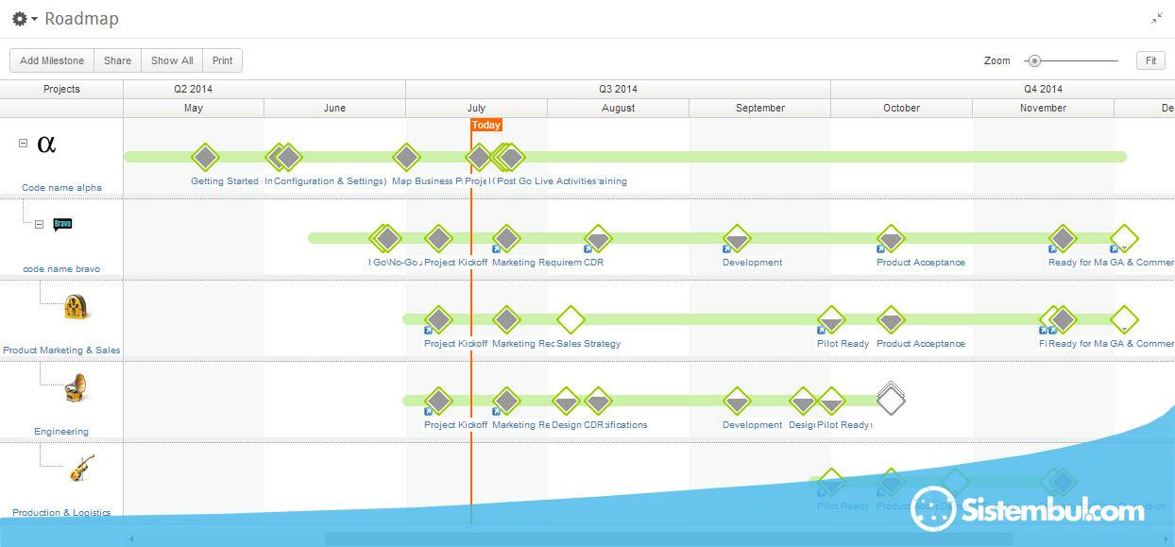Print the roadmap using Print button
1175x547 pixels.
point(222,60)
